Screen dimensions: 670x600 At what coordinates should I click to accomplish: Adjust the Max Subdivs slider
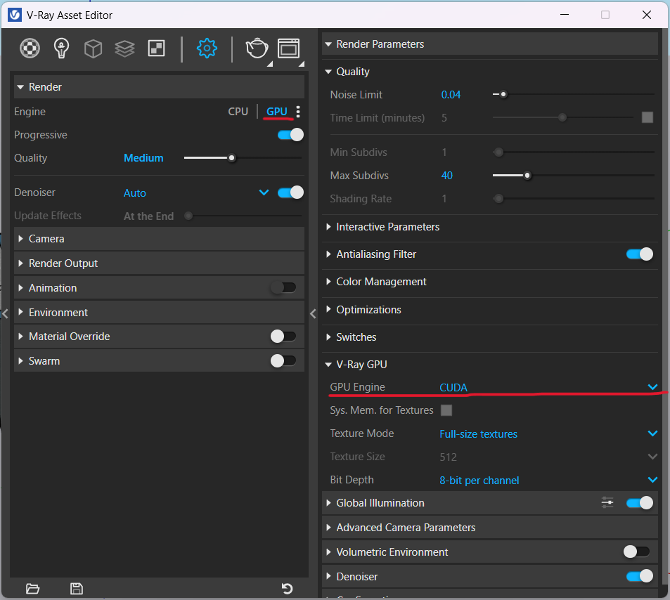[x=574, y=176]
